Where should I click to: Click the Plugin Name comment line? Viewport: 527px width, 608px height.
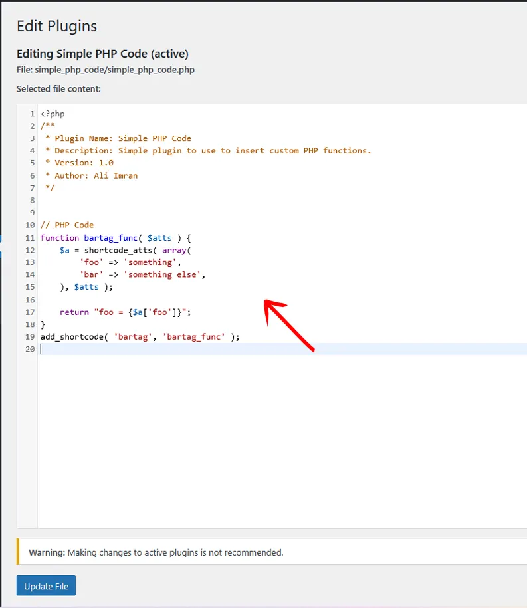point(121,138)
